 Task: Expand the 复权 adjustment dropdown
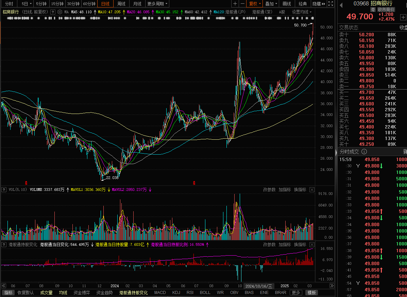click(x=255, y=4)
